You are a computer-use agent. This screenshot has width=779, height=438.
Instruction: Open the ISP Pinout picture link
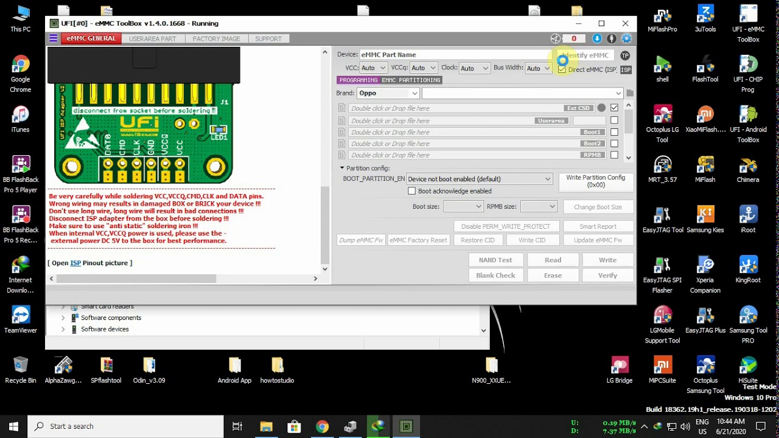75,263
